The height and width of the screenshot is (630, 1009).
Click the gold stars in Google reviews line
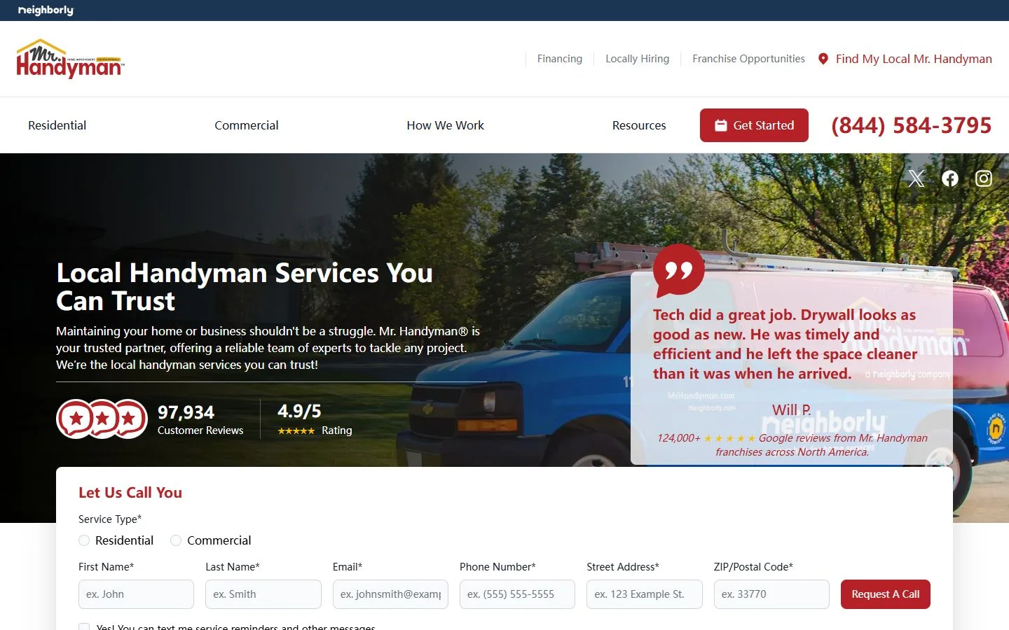click(729, 438)
